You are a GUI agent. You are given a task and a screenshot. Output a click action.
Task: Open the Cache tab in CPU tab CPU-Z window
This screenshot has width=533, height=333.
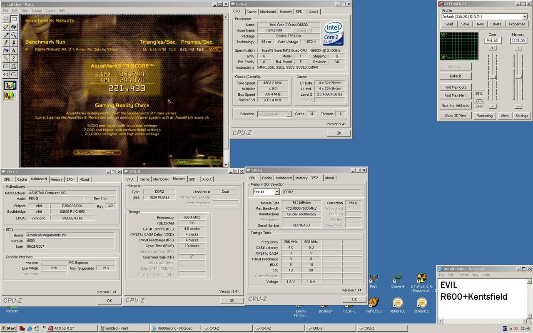[252, 12]
